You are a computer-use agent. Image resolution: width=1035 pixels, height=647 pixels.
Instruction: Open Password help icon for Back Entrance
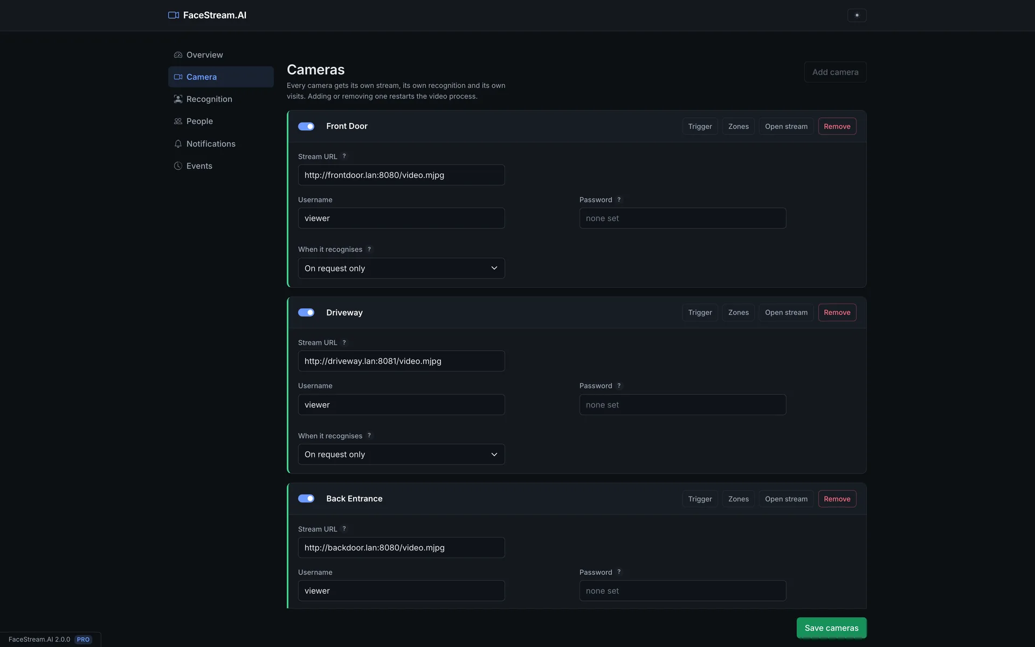pyautogui.click(x=619, y=572)
